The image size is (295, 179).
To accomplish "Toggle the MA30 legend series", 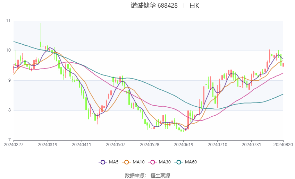I will point(160,162).
